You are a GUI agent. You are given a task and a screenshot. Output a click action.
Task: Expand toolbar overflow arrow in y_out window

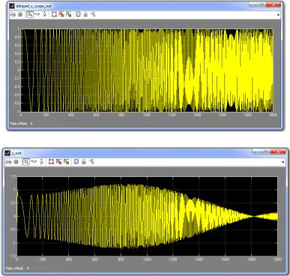click(x=283, y=162)
